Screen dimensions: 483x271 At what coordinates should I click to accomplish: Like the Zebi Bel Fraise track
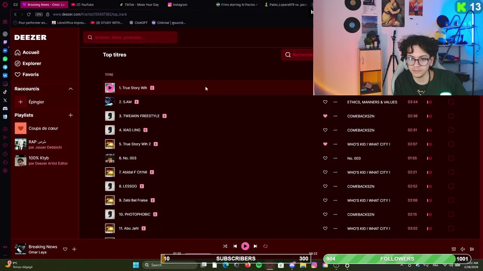point(325,200)
